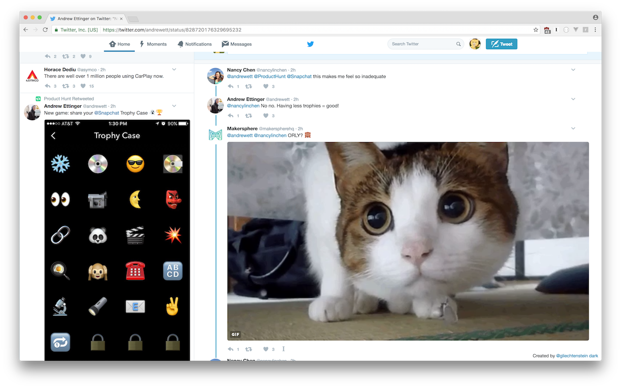621x388 pixels.
Task: Reload the page with the refresh button
Action: coord(45,30)
